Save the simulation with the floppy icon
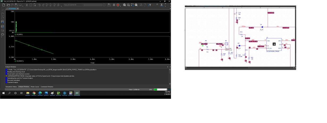The width and height of the screenshot is (327, 123). [16, 5]
